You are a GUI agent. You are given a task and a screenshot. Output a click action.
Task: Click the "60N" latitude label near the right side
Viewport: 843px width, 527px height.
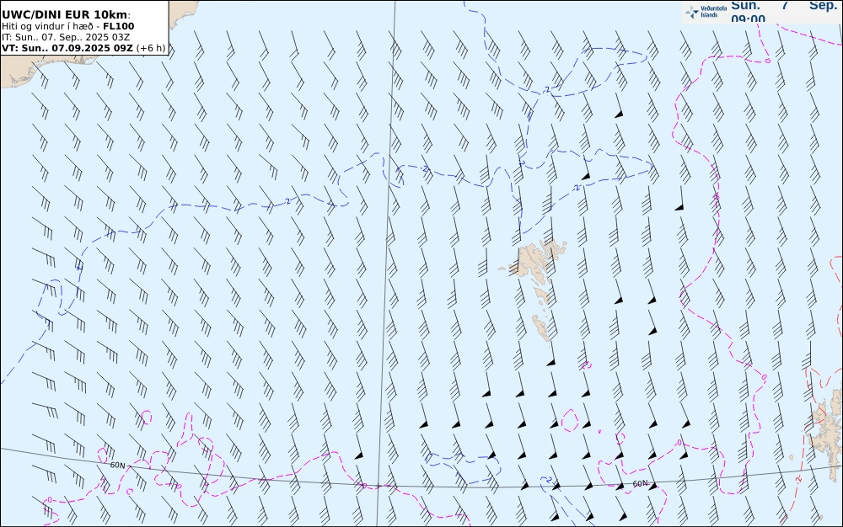pyautogui.click(x=641, y=483)
